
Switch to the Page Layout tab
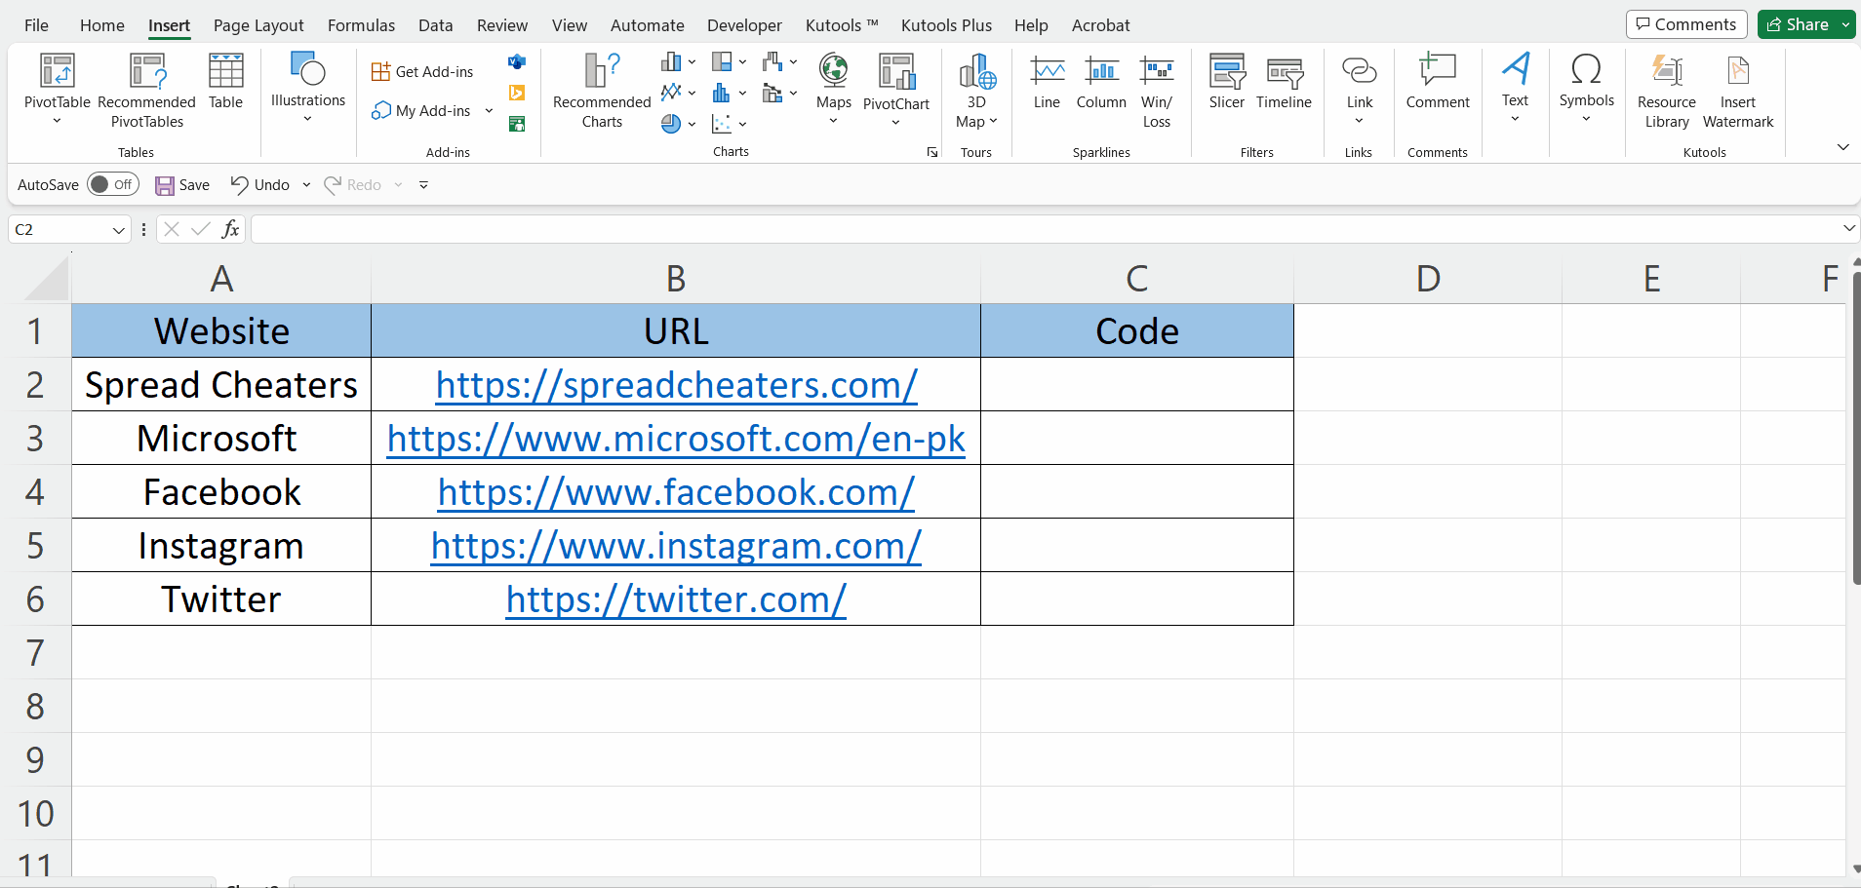[258, 25]
